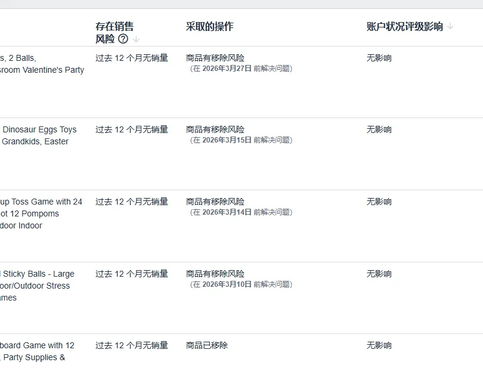Click the 2026年3月27日 deadline date
Screen dimensions: 483x390
(x=227, y=69)
